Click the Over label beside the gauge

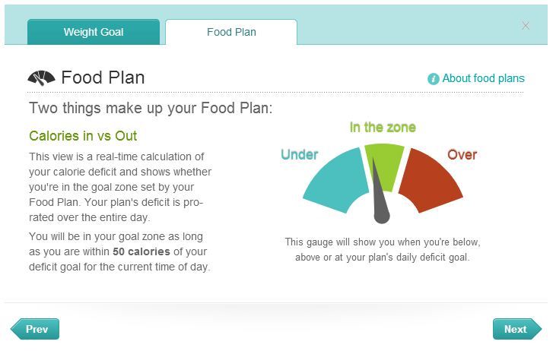462,155
